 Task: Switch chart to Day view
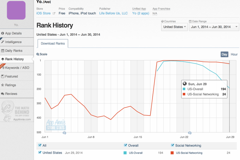click(x=224, y=54)
